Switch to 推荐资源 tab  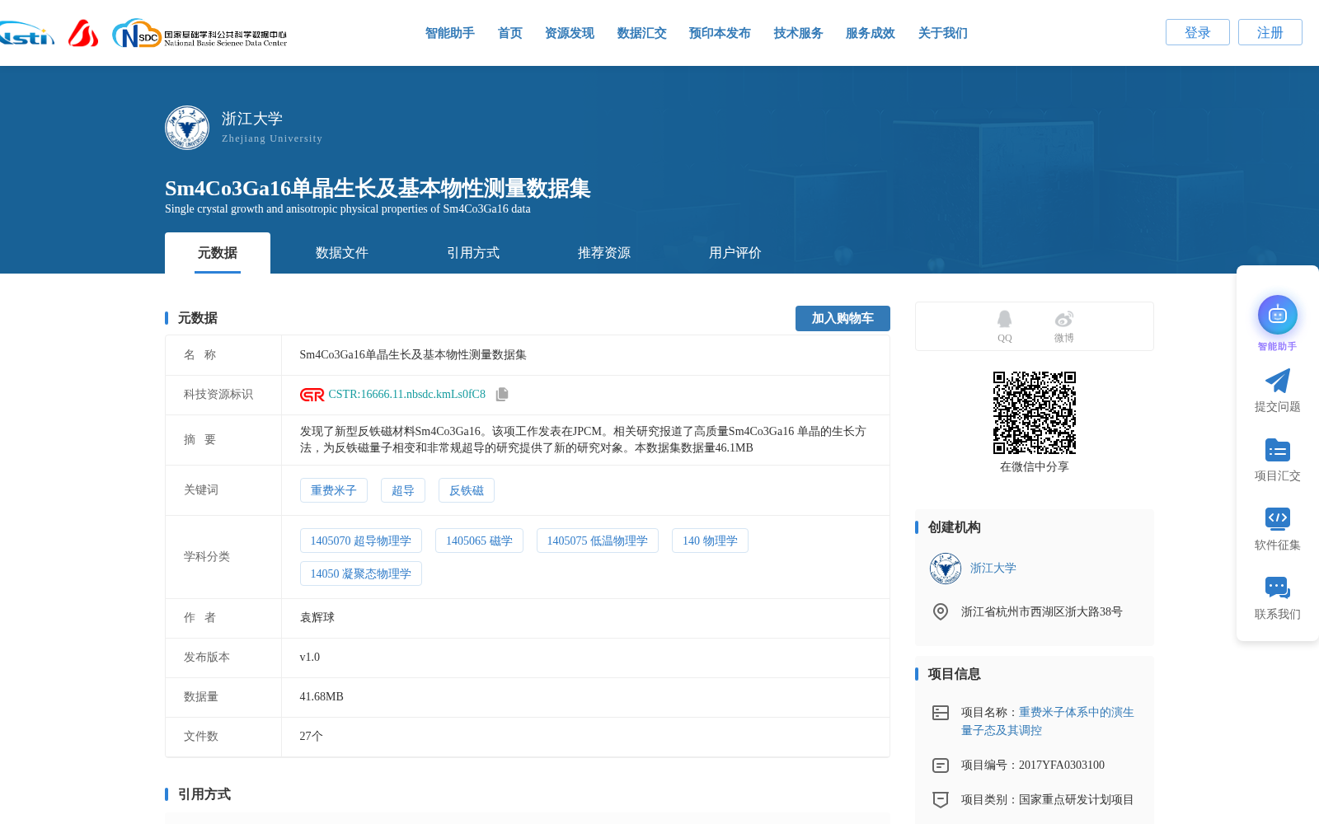click(x=604, y=253)
